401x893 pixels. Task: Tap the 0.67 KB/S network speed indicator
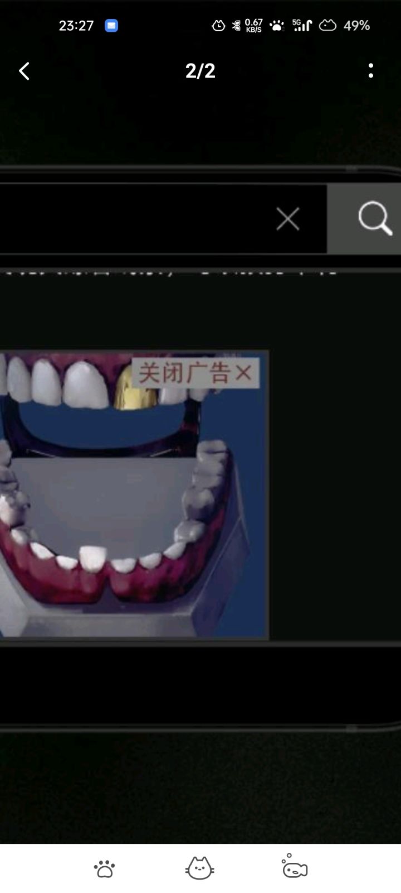pyautogui.click(x=253, y=25)
